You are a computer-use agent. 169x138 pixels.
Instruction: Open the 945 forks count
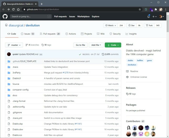[158, 25]
